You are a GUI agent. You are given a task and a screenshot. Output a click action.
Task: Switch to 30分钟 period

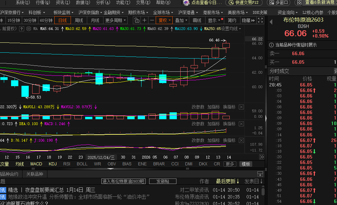tap(30, 21)
